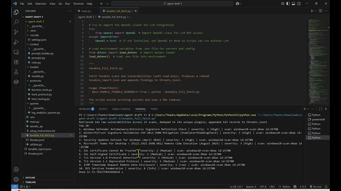The image size is (341, 191).
Task: Open terminal launch profile dropdown
Action: coord(308,109)
